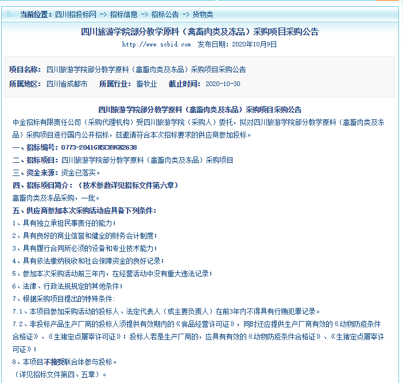Screen dimensions: 403x383
Task: Click the 所属地区 label
Action: point(25,84)
